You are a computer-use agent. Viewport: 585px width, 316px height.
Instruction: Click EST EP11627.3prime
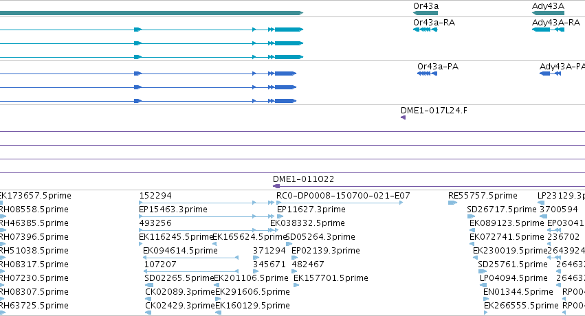pos(311,210)
